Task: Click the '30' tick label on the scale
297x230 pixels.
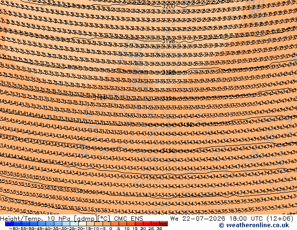Action: point(159,229)
